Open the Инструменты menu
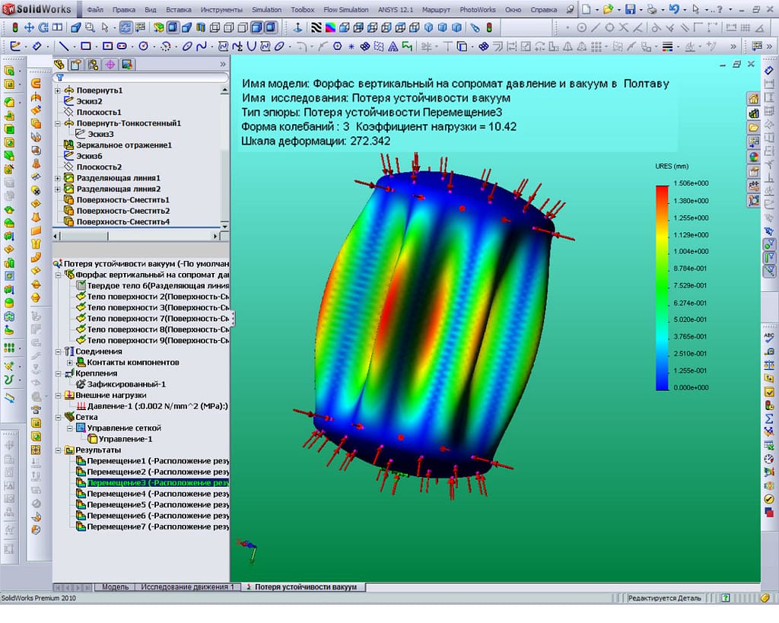The width and height of the screenshot is (779, 623). coord(222,10)
